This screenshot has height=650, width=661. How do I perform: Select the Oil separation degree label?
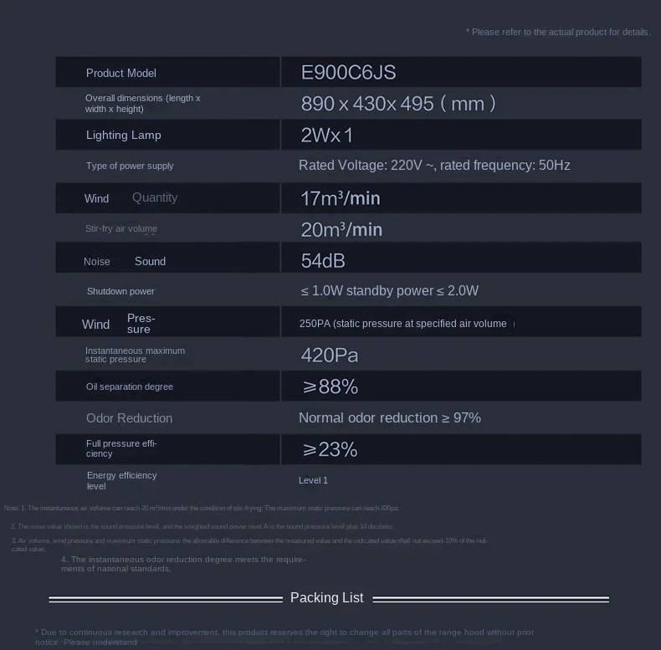coord(130,386)
